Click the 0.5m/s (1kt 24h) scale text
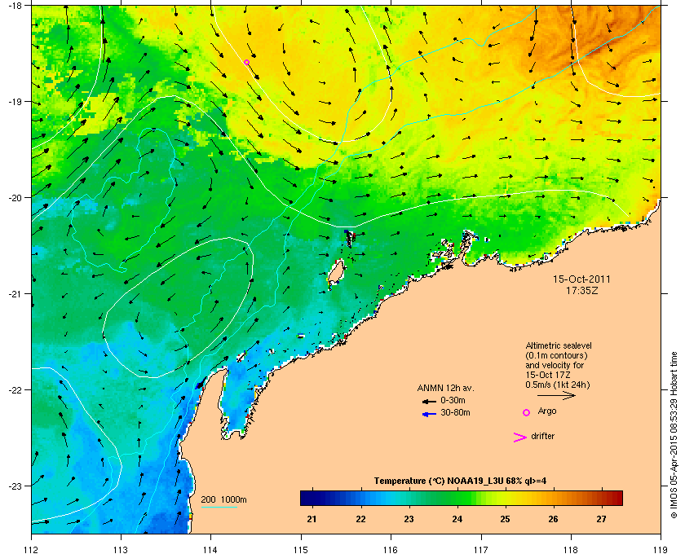The height and width of the screenshot is (554, 685). point(558,385)
